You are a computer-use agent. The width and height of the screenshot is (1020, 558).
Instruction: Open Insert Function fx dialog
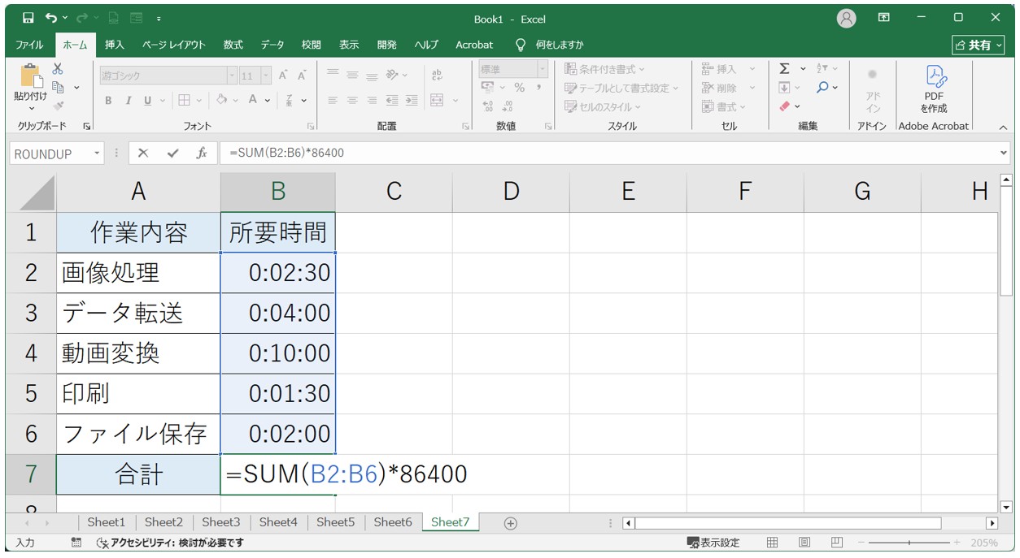(x=201, y=153)
